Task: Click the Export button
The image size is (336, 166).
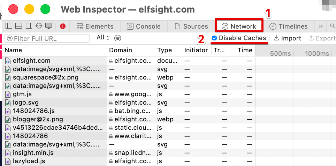Action: [x=322, y=38]
